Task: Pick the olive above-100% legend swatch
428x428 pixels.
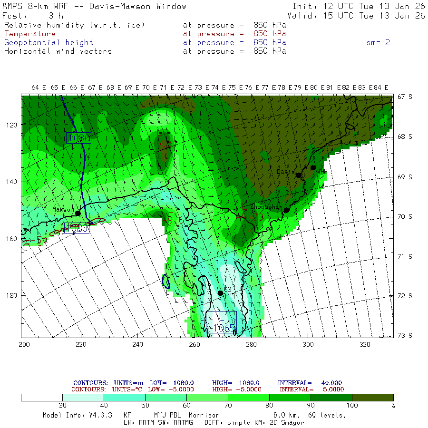Action: tap(373, 398)
